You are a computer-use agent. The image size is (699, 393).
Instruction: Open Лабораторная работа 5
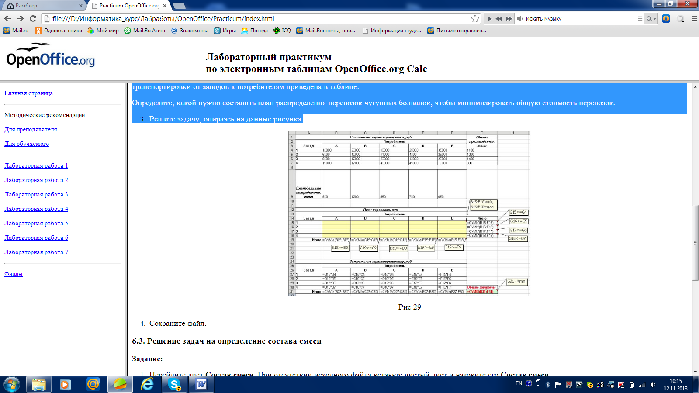tap(36, 223)
